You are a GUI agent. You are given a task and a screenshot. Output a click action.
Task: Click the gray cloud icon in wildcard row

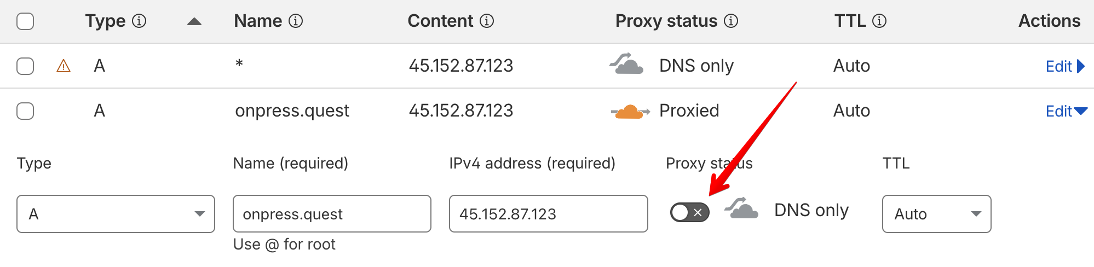(626, 65)
